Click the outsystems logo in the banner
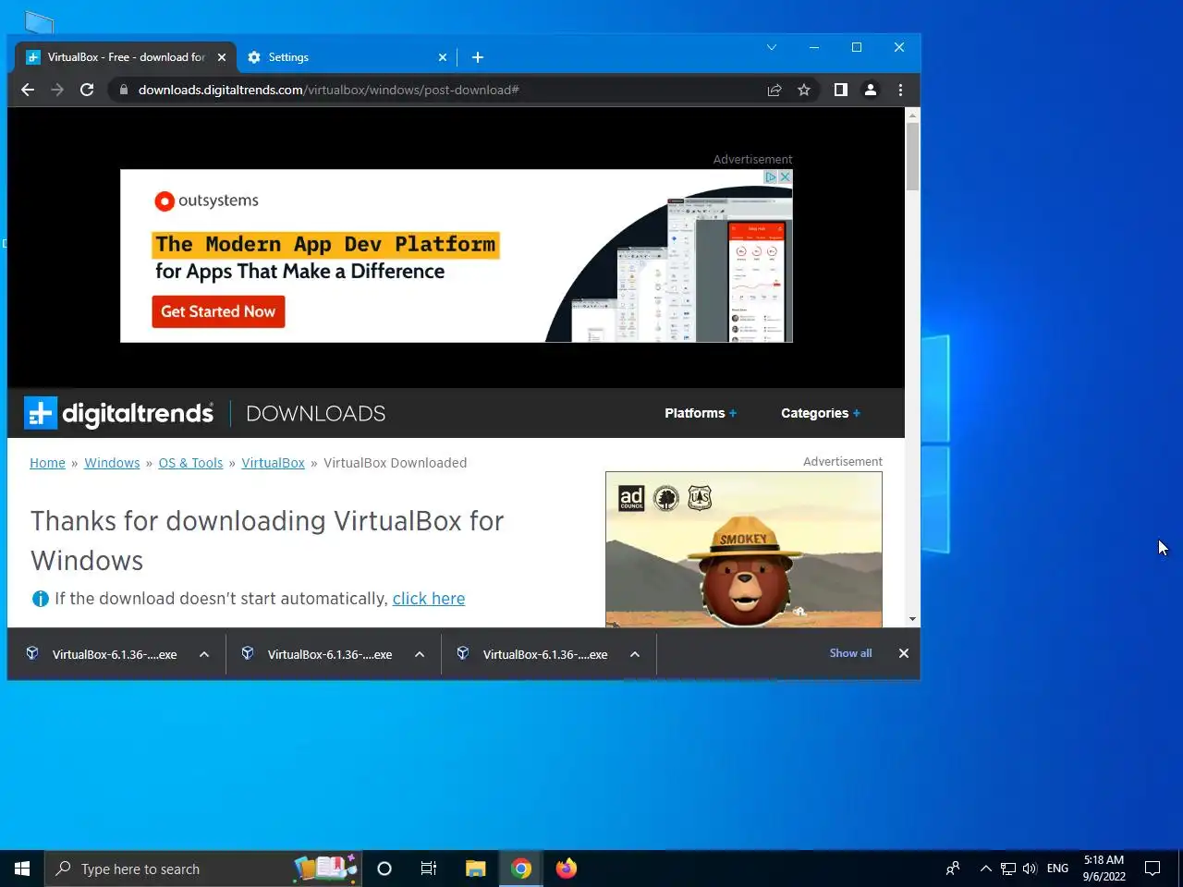The height and width of the screenshot is (887, 1183). 206,200
